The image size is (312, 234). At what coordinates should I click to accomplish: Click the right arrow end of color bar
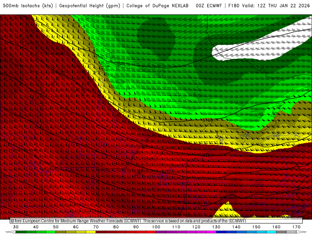[x=301, y=232]
